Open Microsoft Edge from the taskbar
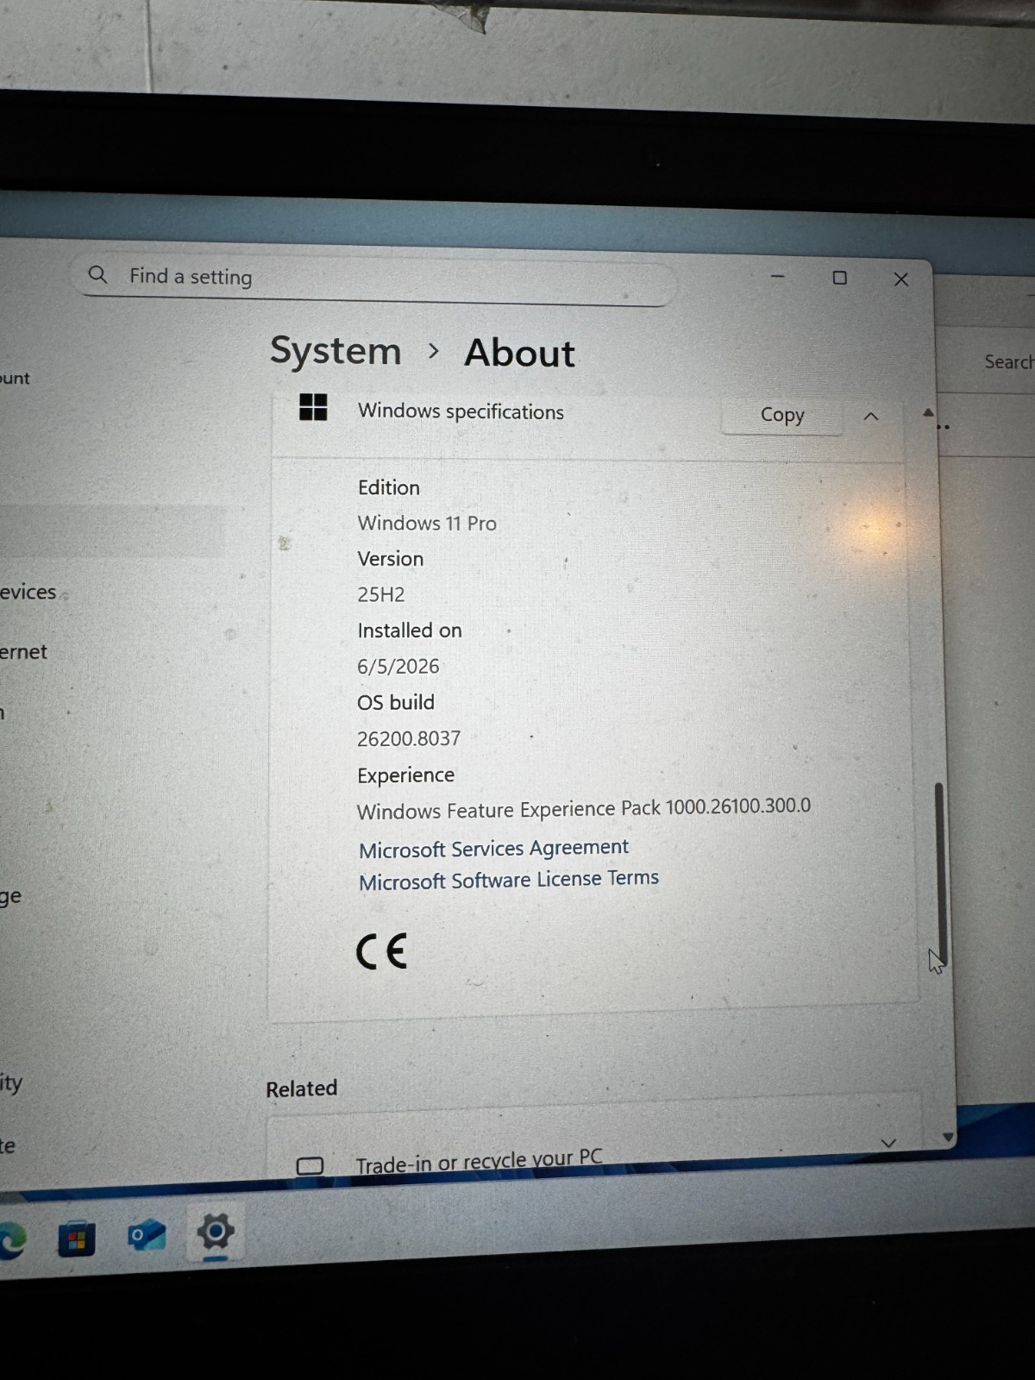Screen dimensions: 1035x1380 (x=12, y=1240)
